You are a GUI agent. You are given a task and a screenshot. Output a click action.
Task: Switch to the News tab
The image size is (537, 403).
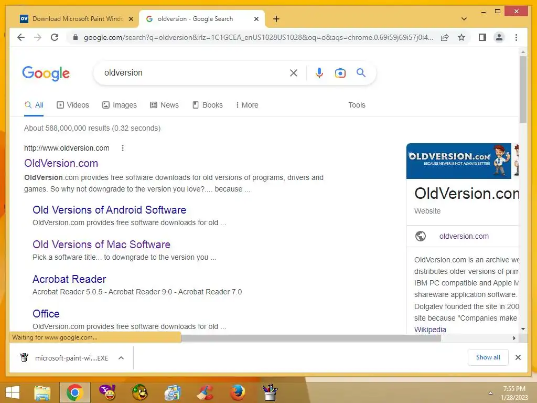[164, 105]
